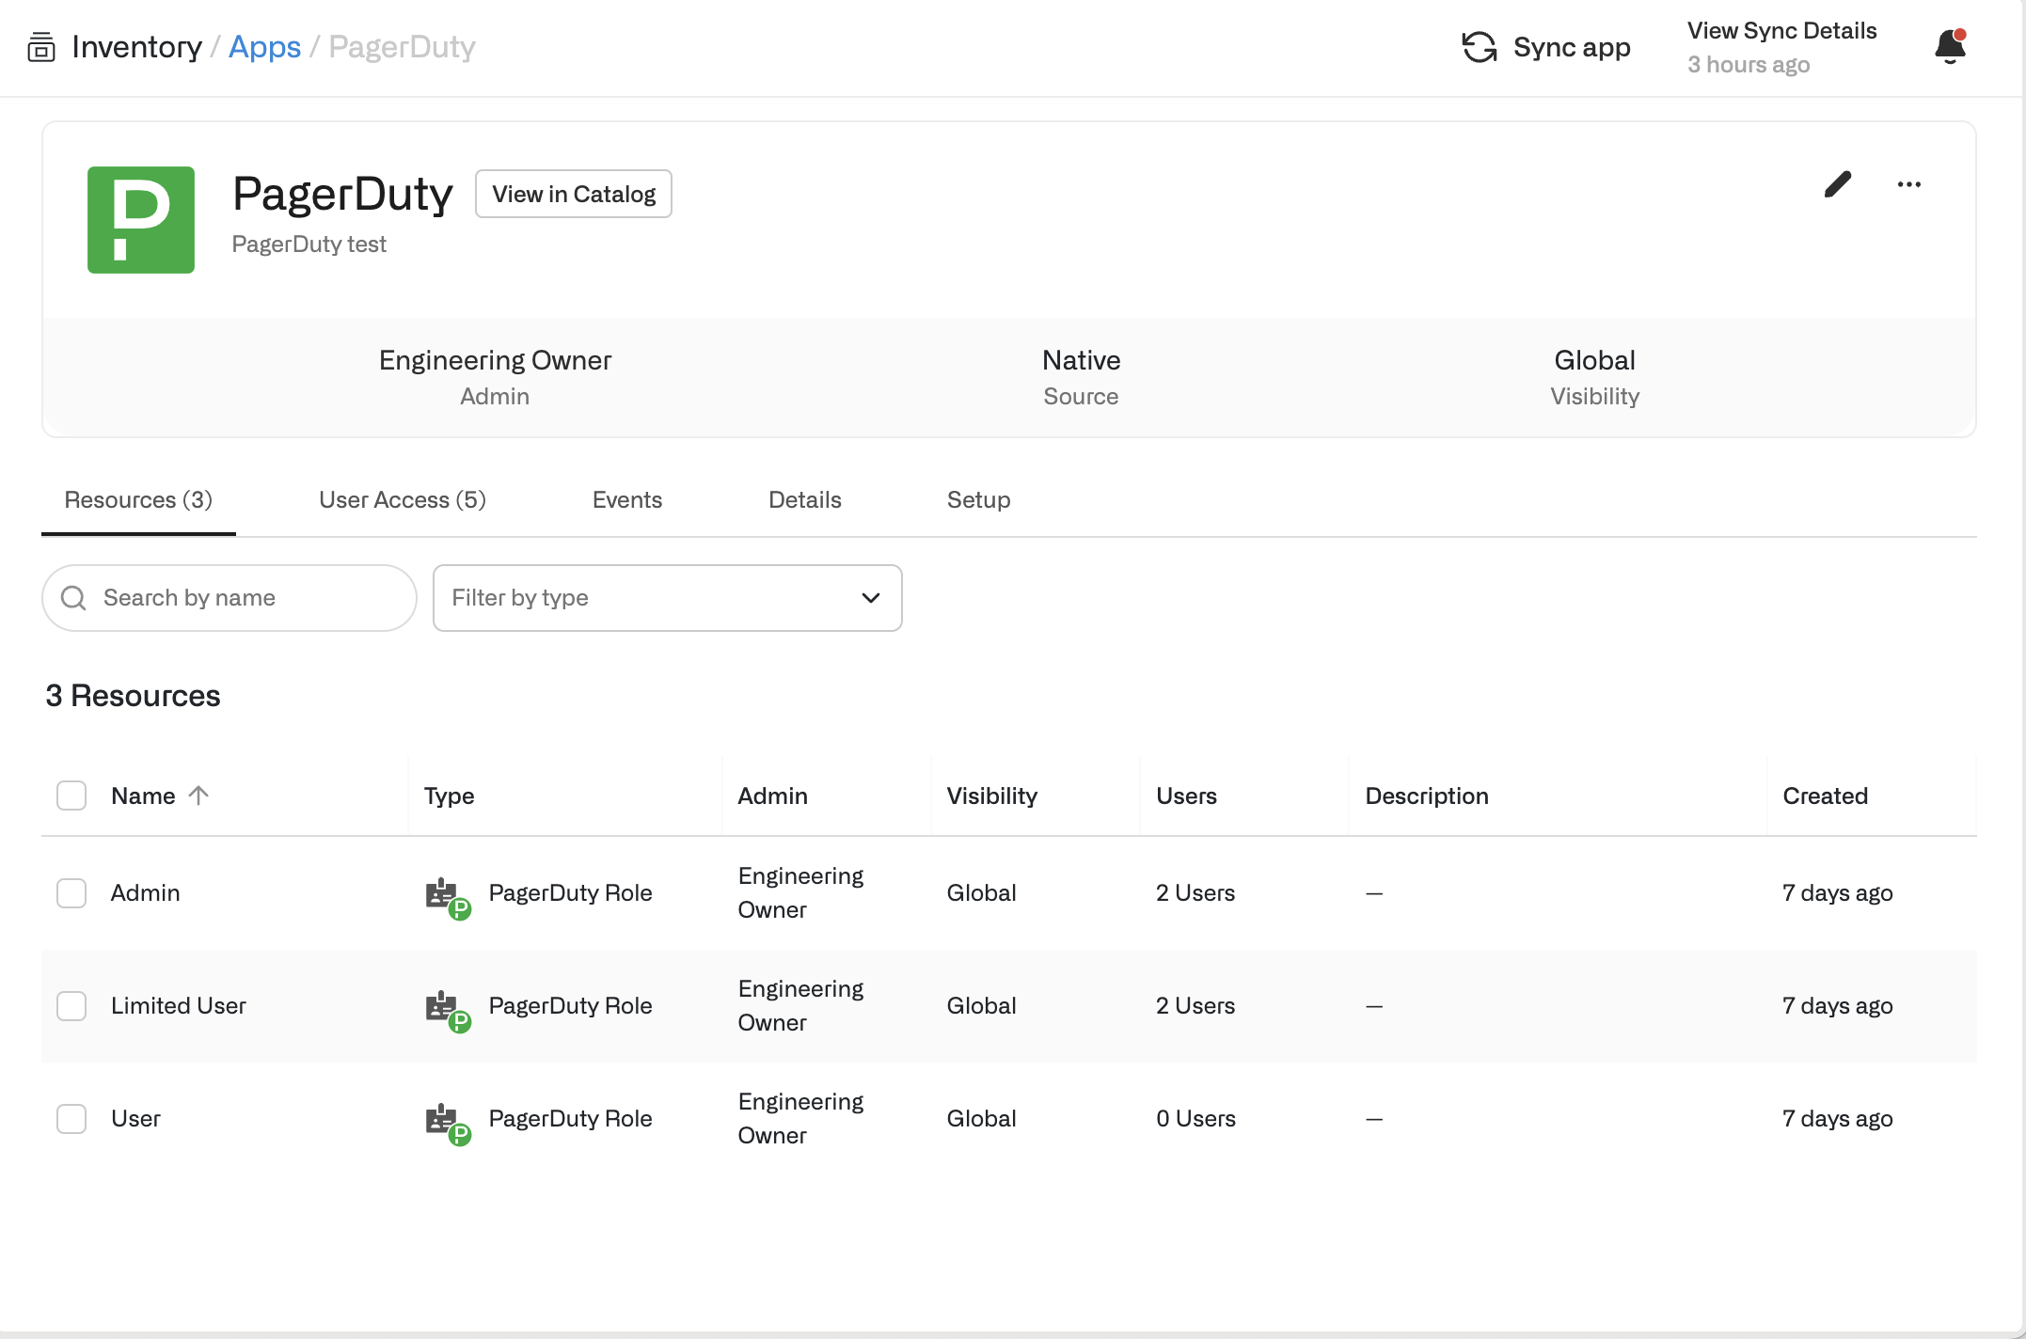
Task: Click the pencil edit icon for PagerDuty
Action: (1838, 184)
